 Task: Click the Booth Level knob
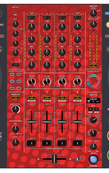coord(93,24)
